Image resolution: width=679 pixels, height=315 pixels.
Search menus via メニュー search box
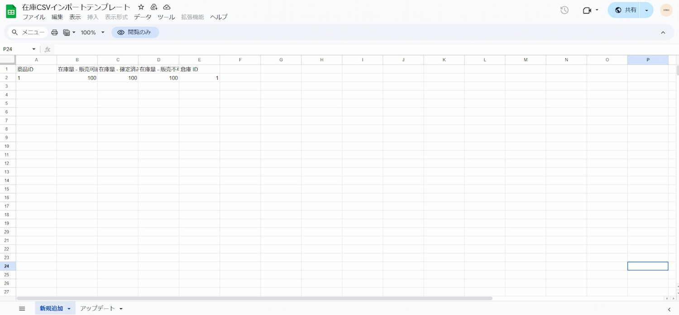pyautogui.click(x=28, y=33)
